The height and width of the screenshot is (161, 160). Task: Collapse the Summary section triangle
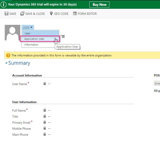click(6, 63)
